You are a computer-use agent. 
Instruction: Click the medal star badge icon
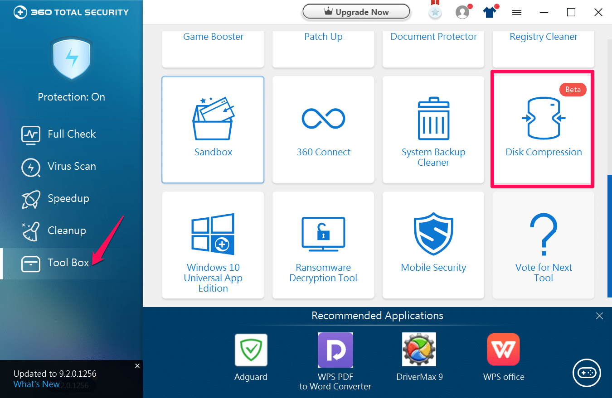click(x=435, y=11)
